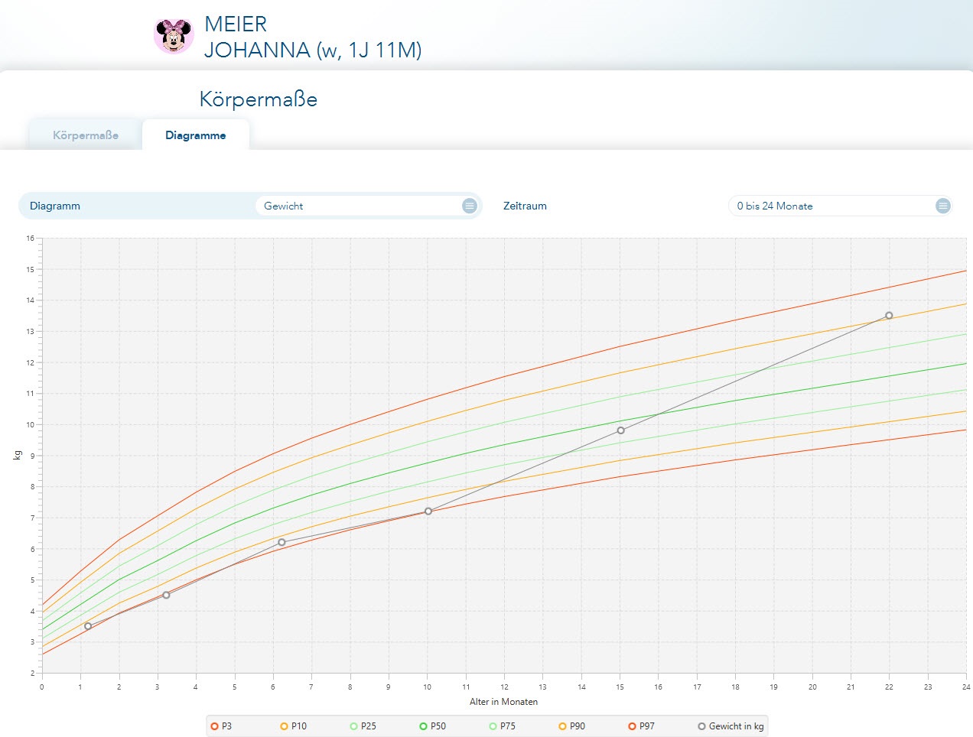973x737 pixels.
Task: Click the weight data point at 15 months
Action: coord(620,430)
